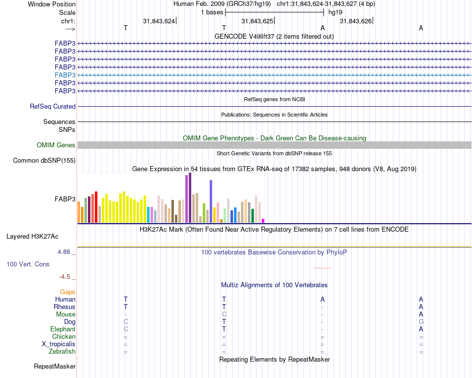Open Short Genetic Variants from dbSNP release 155
Viewport: 472px width, 378px height.
274,153
